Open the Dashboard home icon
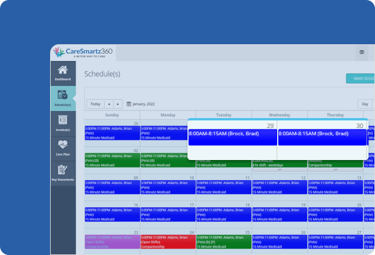 63,70
